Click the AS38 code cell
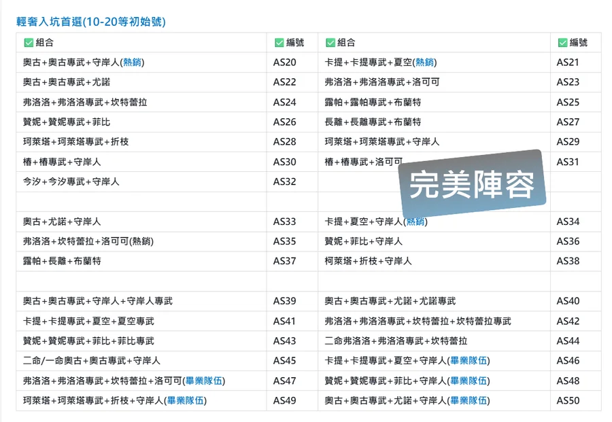Screen dimensions: 612x422 (568, 261)
